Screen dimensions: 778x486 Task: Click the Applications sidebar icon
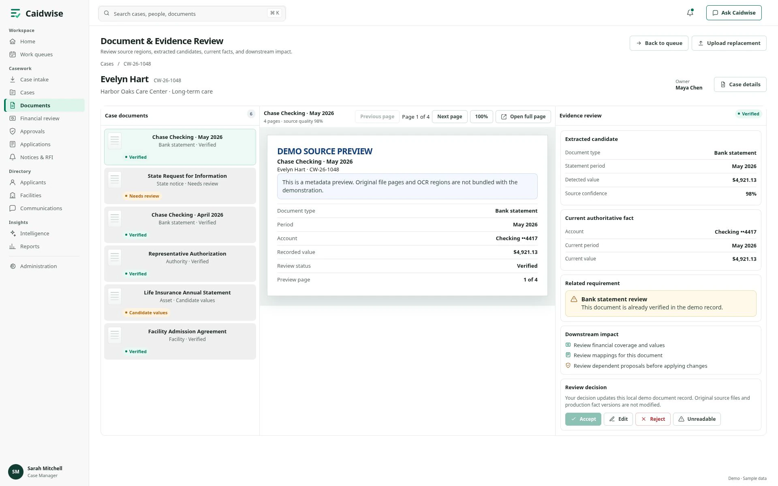coord(13,144)
